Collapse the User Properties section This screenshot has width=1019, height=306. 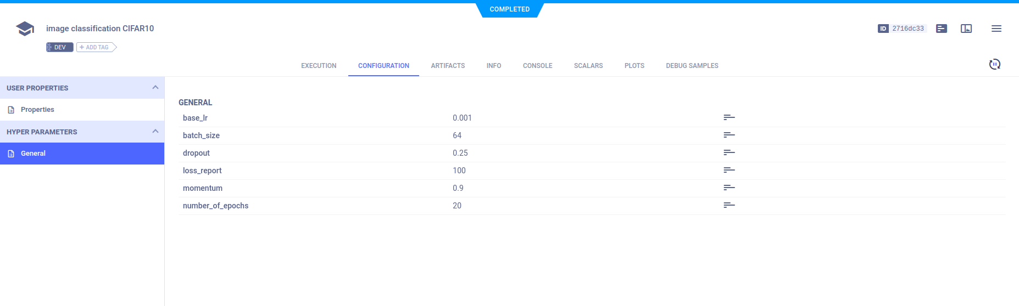(155, 88)
